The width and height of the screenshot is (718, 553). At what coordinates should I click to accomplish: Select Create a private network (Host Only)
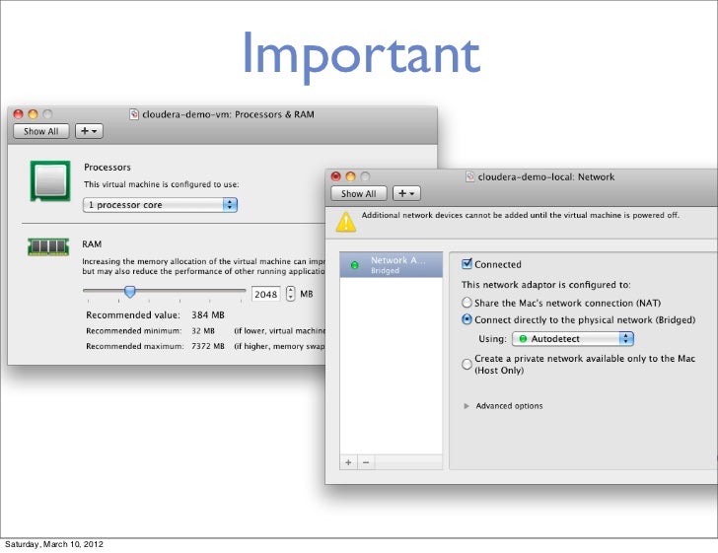467,365
